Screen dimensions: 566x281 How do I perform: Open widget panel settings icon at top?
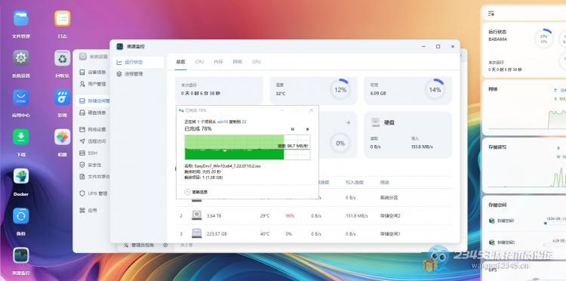(x=491, y=14)
